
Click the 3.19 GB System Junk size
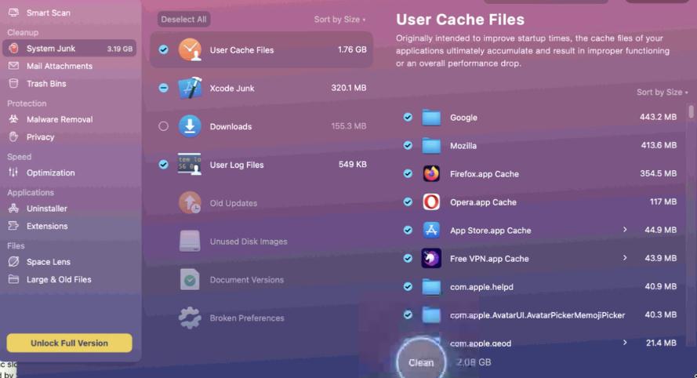[x=120, y=49]
